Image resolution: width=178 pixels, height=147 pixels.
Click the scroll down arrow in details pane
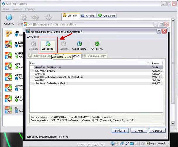(173, 123)
